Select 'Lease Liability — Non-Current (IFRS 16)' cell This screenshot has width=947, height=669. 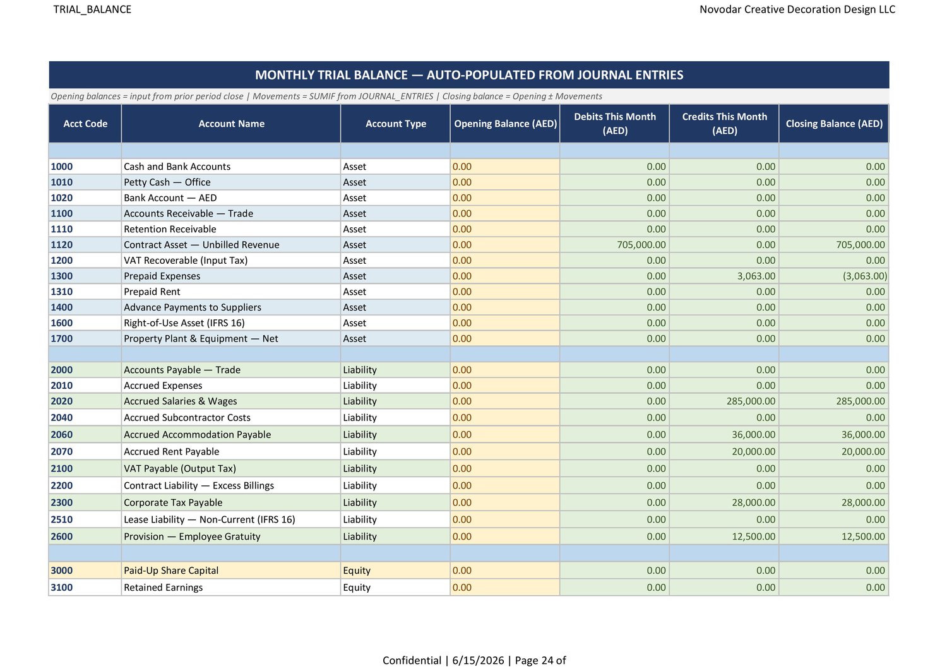click(x=231, y=520)
